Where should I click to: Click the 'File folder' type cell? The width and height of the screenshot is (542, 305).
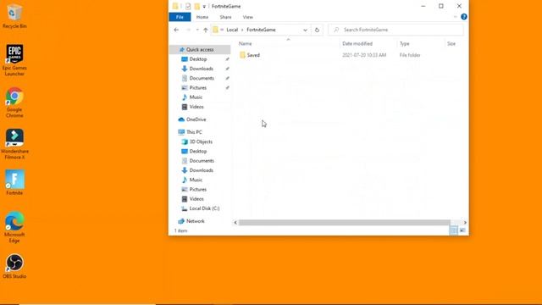click(x=410, y=55)
